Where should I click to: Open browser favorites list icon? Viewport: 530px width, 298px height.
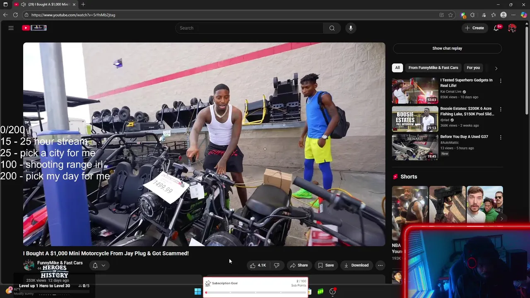(x=494, y=15)
